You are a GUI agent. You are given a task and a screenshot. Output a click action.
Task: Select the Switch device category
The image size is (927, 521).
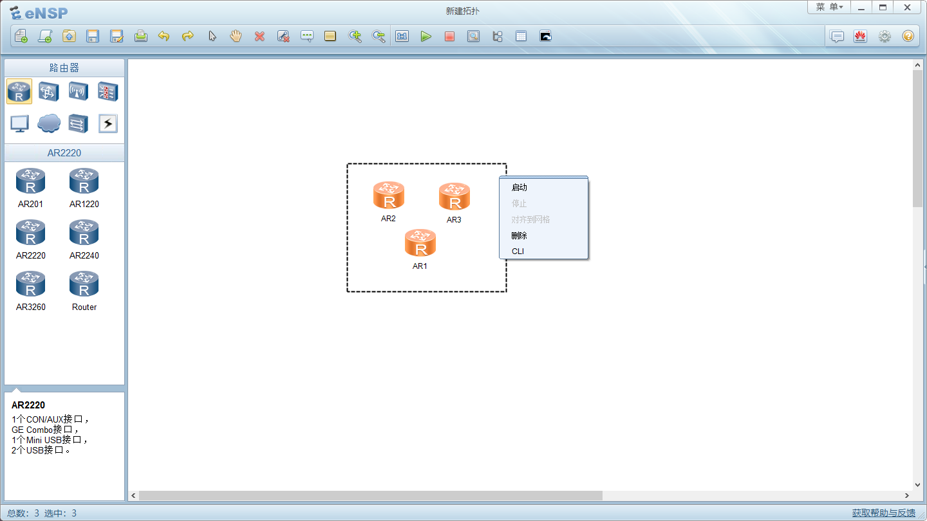coord(49,91)
